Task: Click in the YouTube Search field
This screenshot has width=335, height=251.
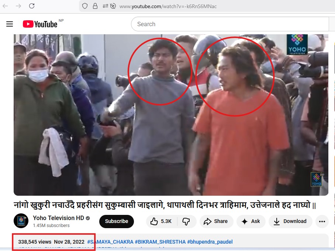Action: coord(229,24)
